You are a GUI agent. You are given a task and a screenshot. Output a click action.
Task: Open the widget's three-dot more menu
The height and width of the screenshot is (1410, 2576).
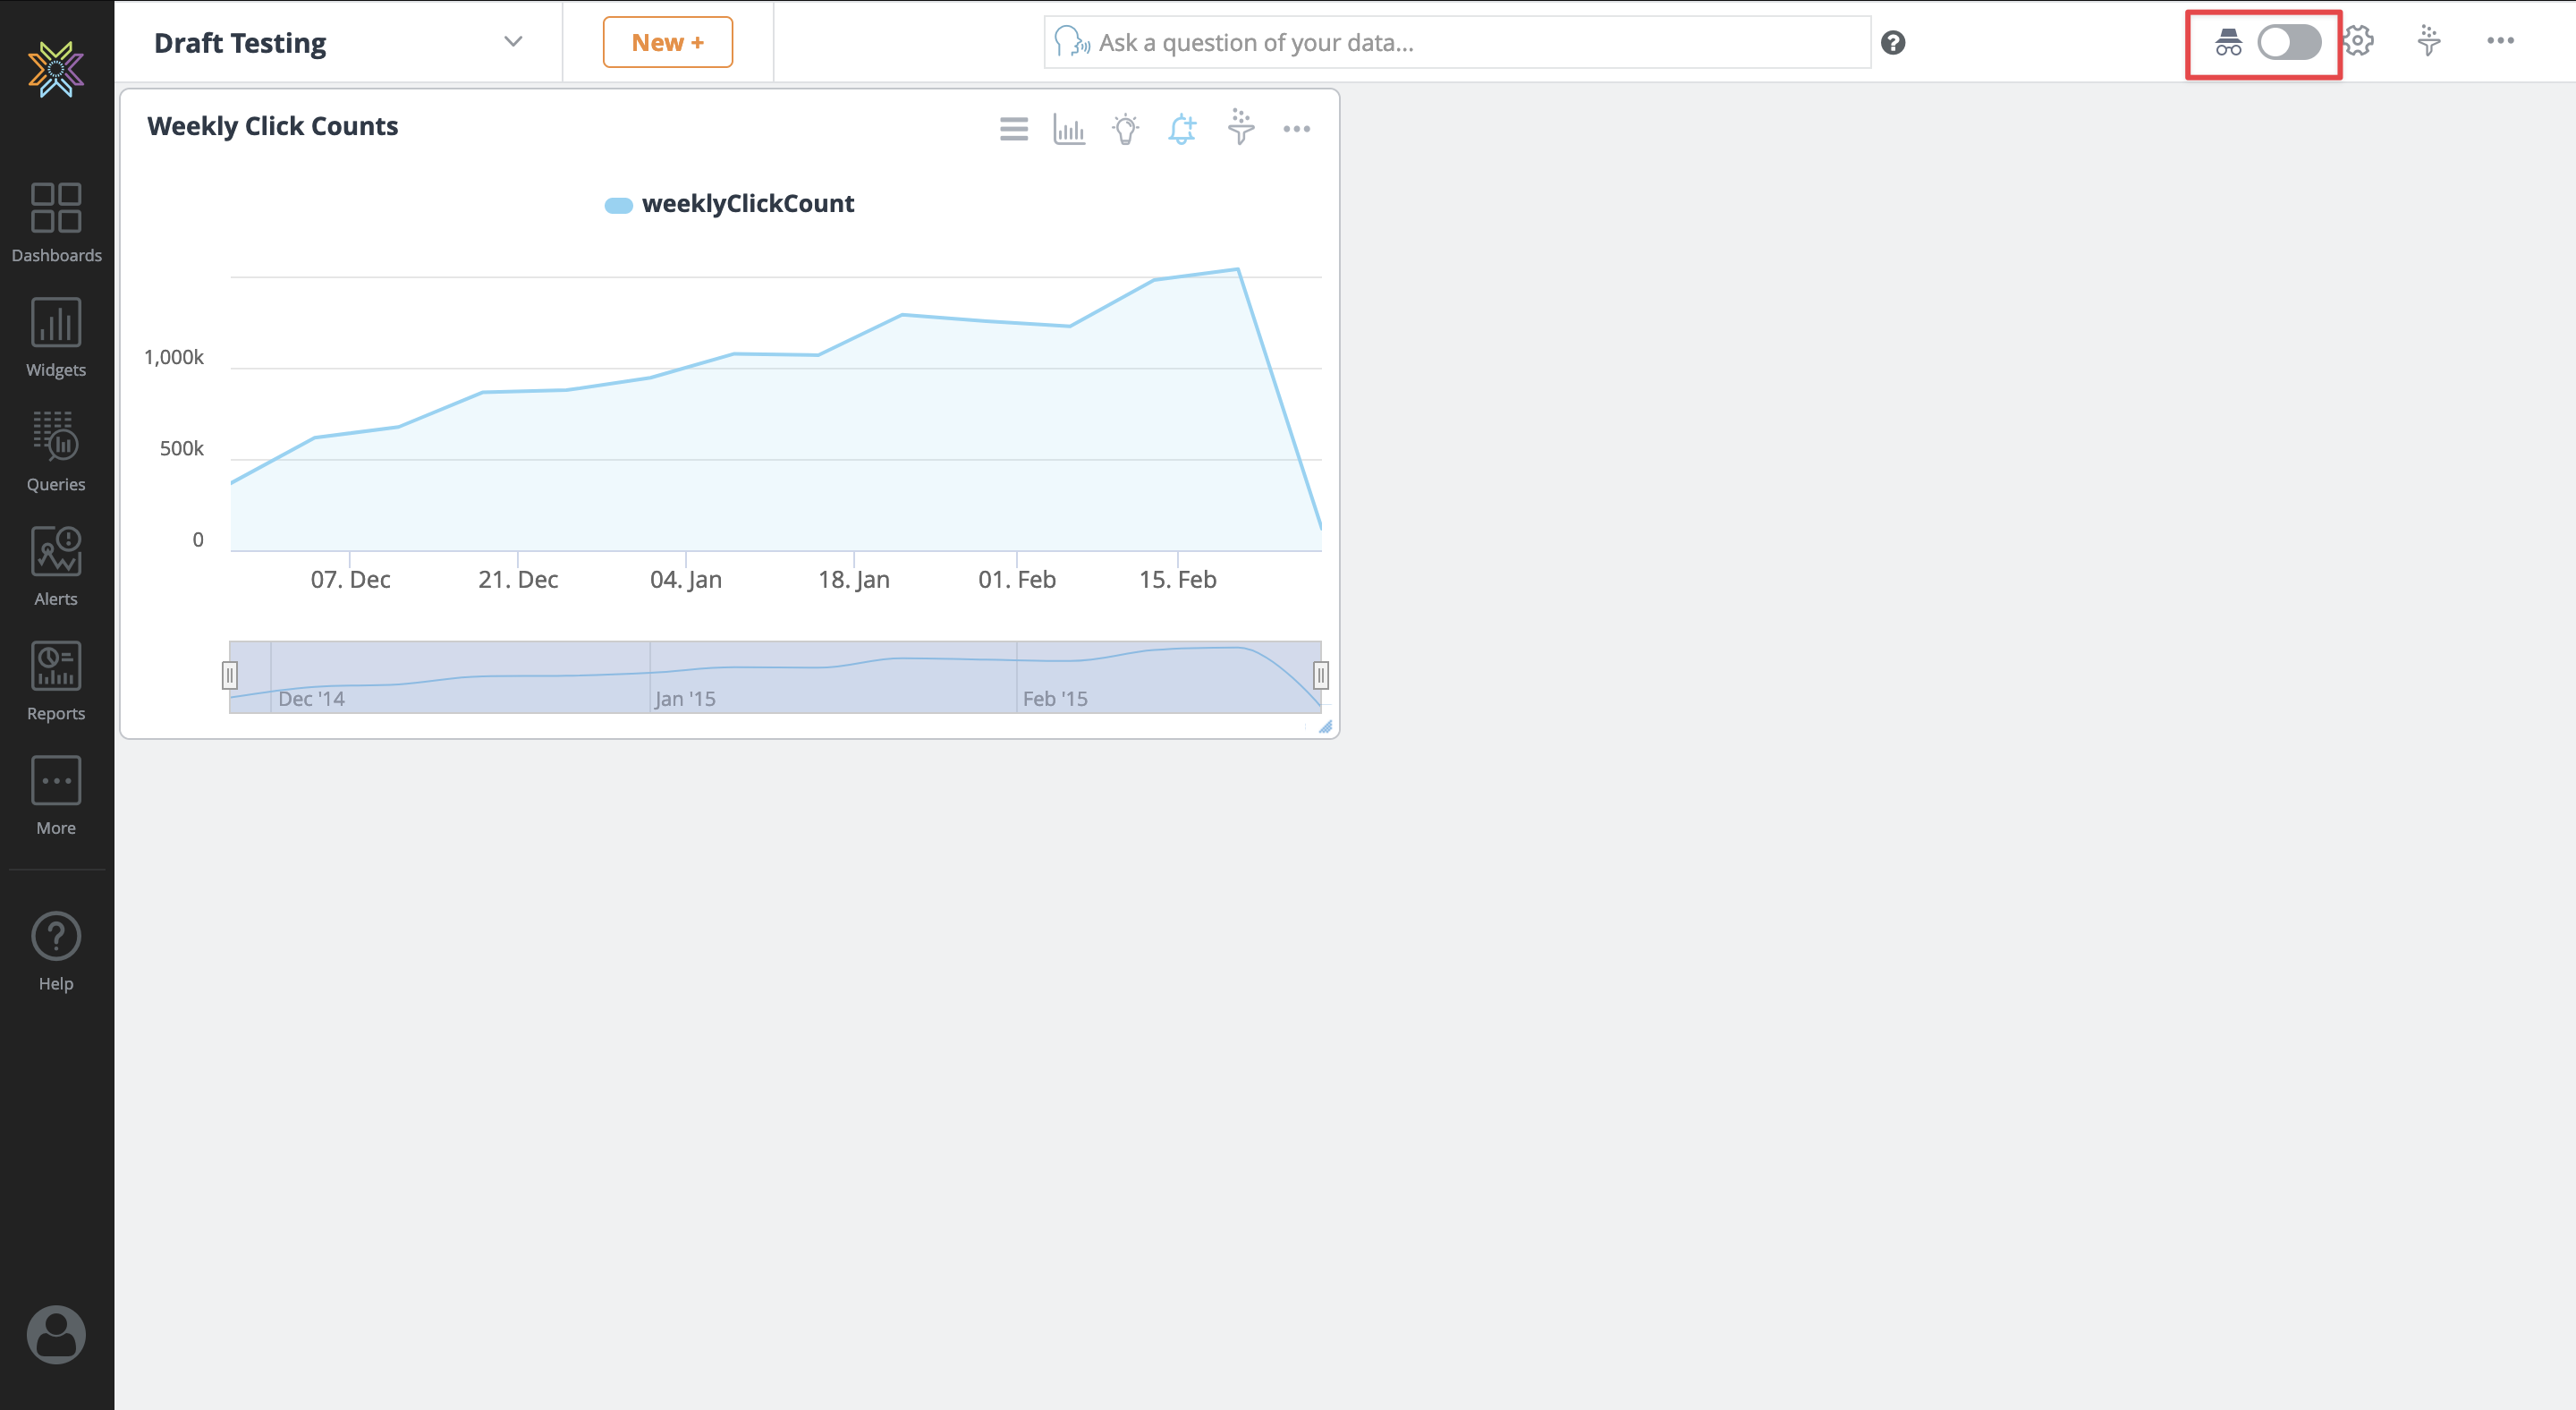pos(1296,129)
